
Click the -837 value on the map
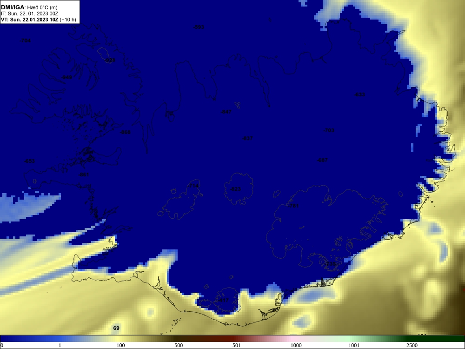[247, 138]
